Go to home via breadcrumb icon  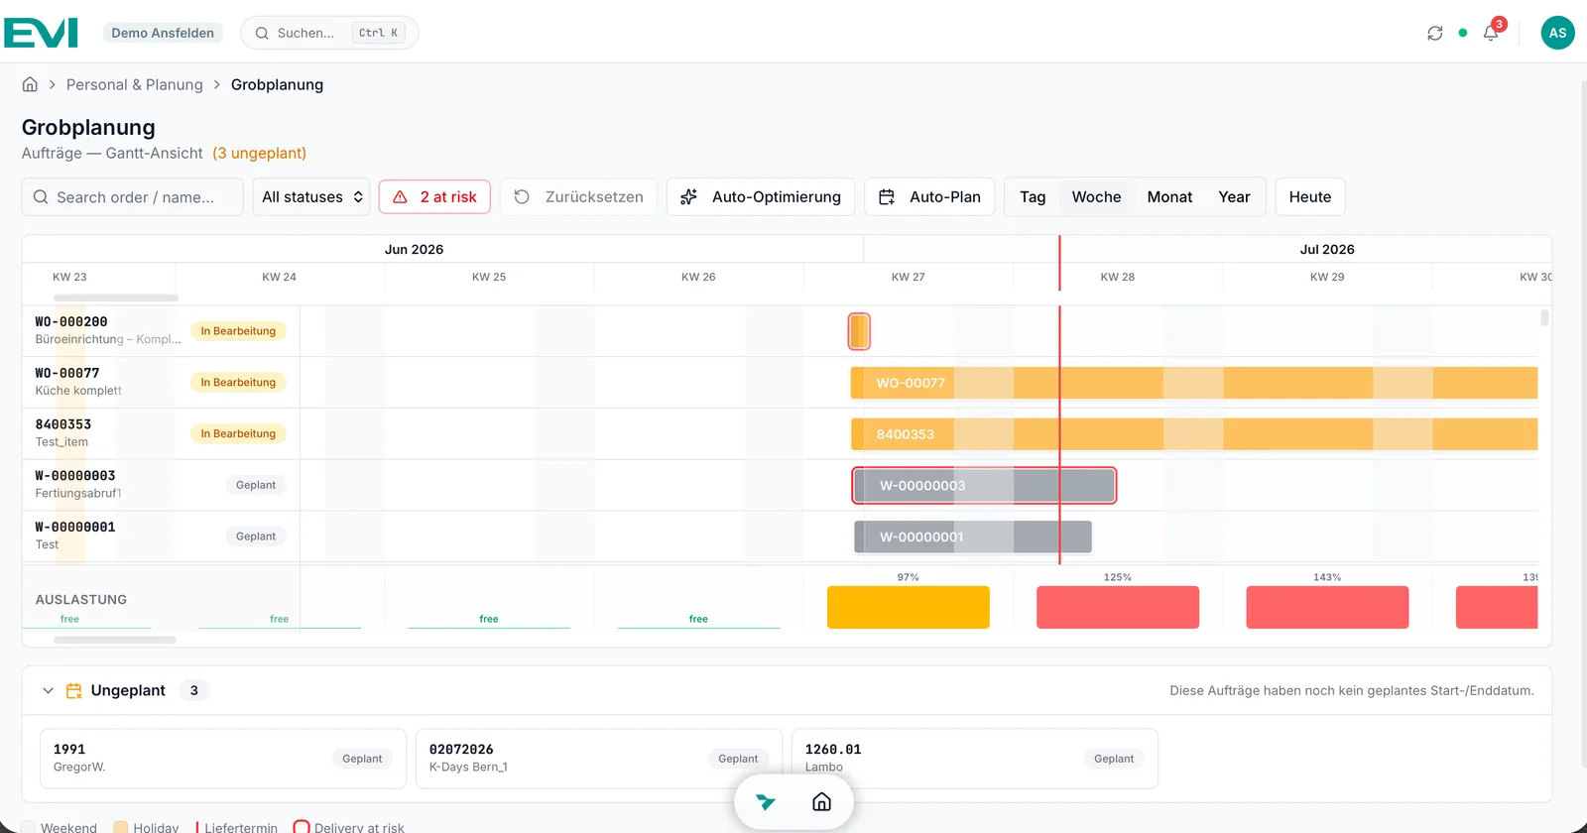tap(30, 84)
